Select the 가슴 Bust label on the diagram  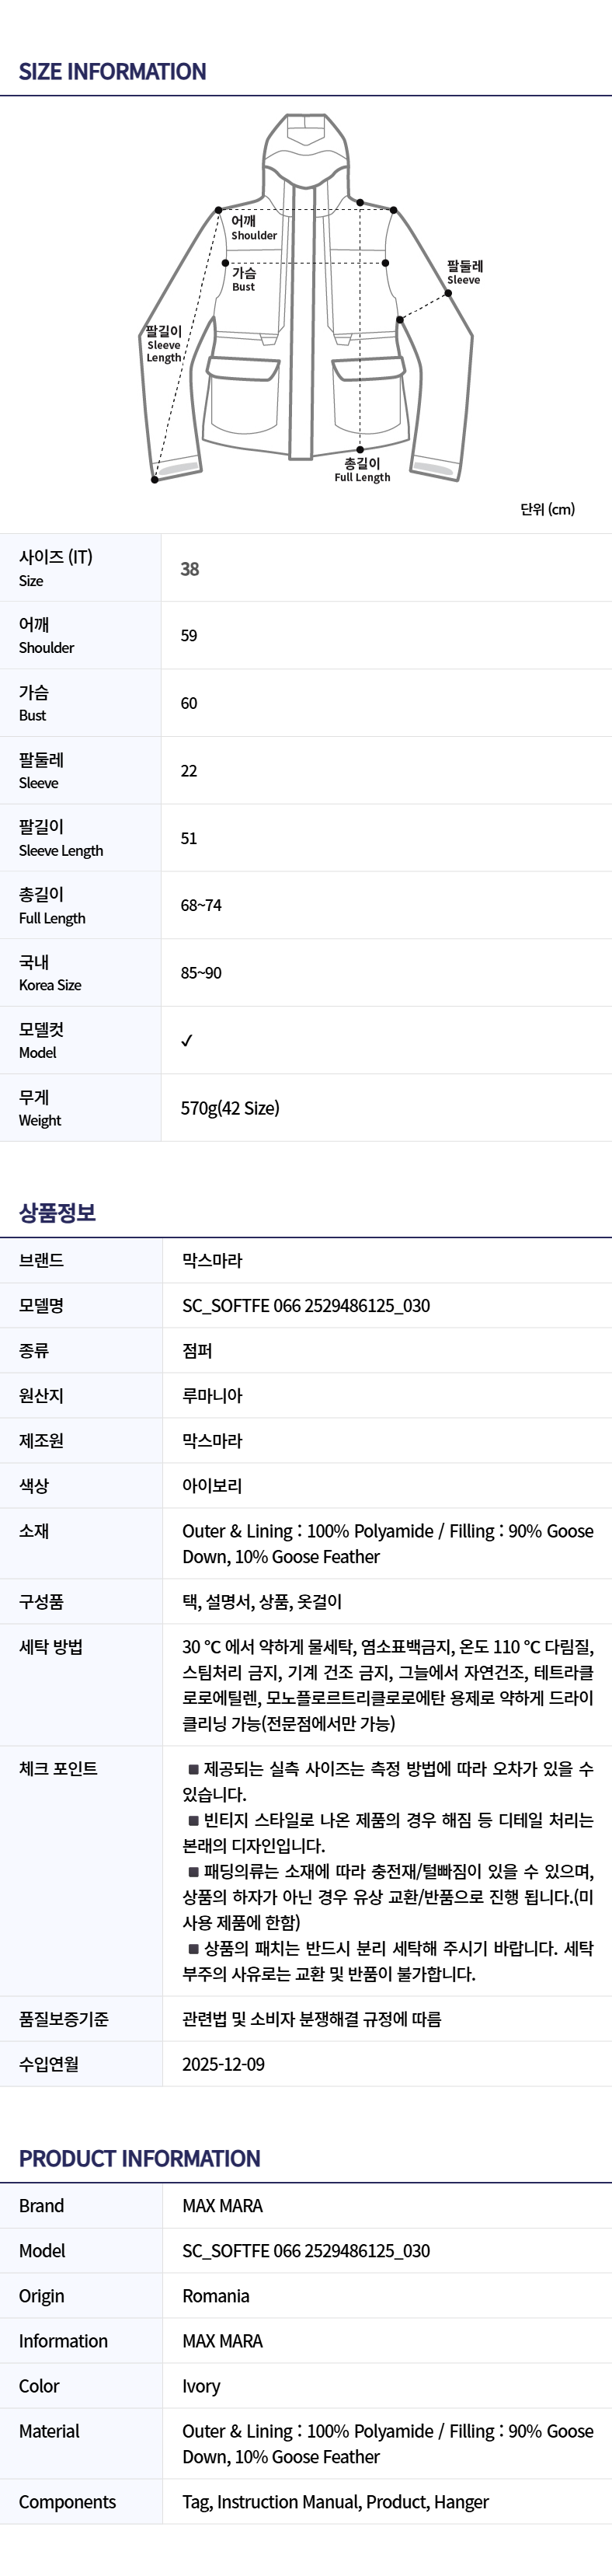click(x=244, y=279)
